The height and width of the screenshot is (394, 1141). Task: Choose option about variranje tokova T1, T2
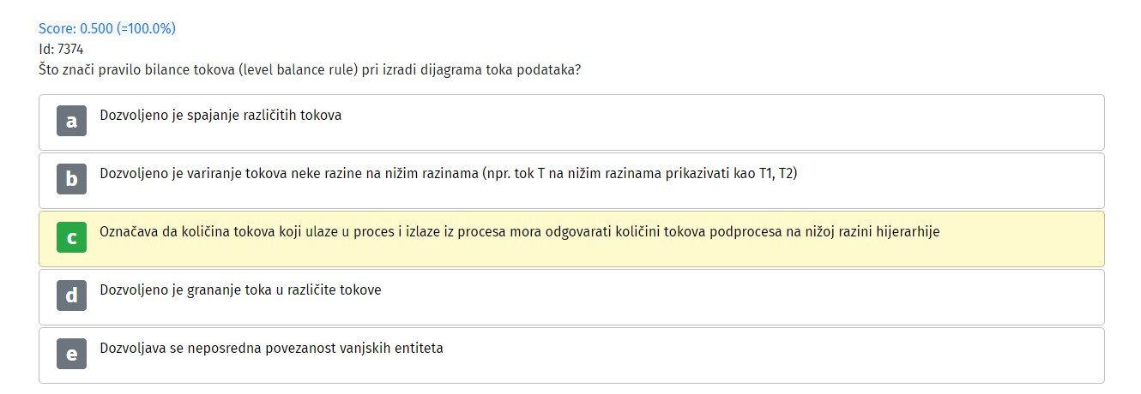(449, 173)
